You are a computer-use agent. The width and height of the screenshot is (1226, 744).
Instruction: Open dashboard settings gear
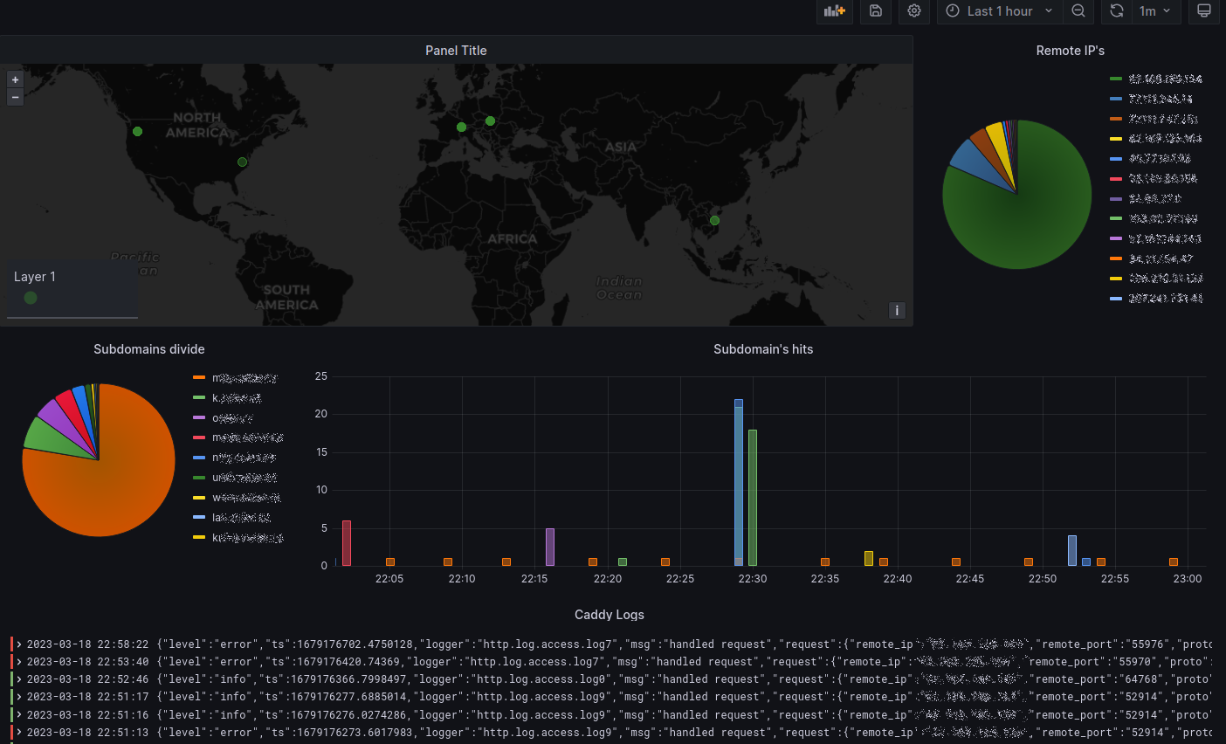(914, 11)
